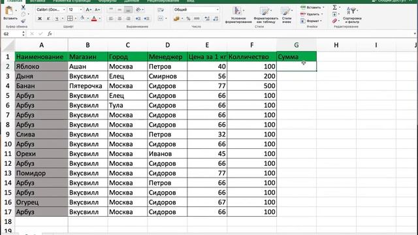Click the Decrease decimal icon
418x235 pixels.
(216, 18)
